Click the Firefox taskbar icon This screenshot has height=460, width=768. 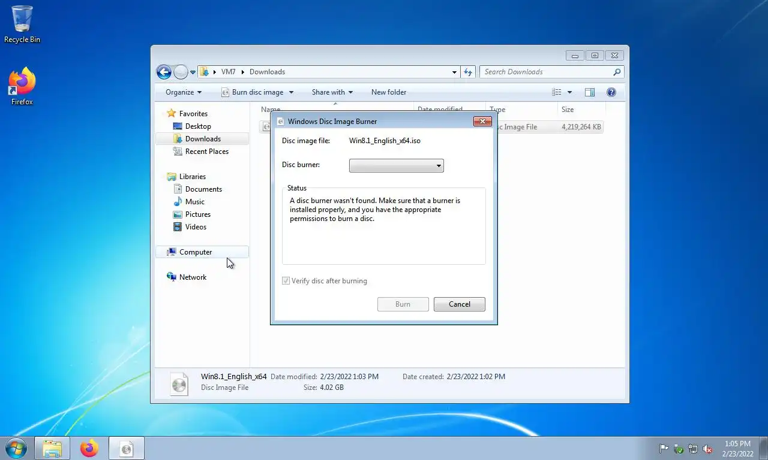(x=89, y=449)
